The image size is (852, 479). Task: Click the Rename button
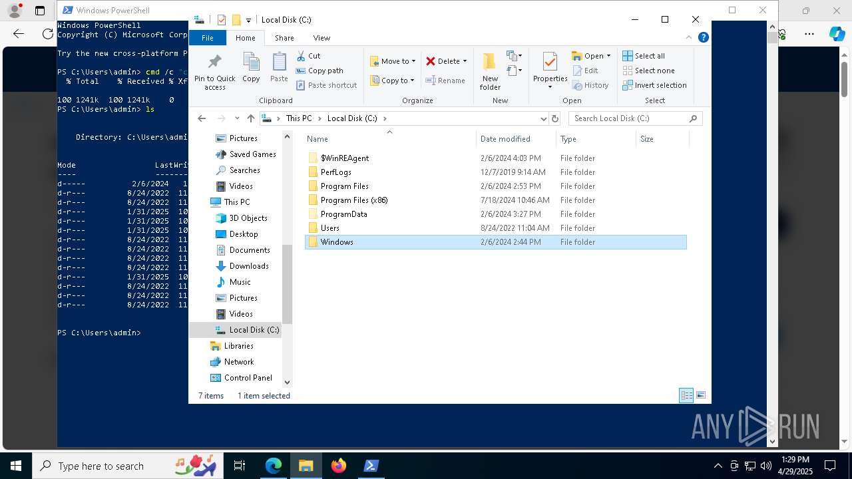coord(445,80)
